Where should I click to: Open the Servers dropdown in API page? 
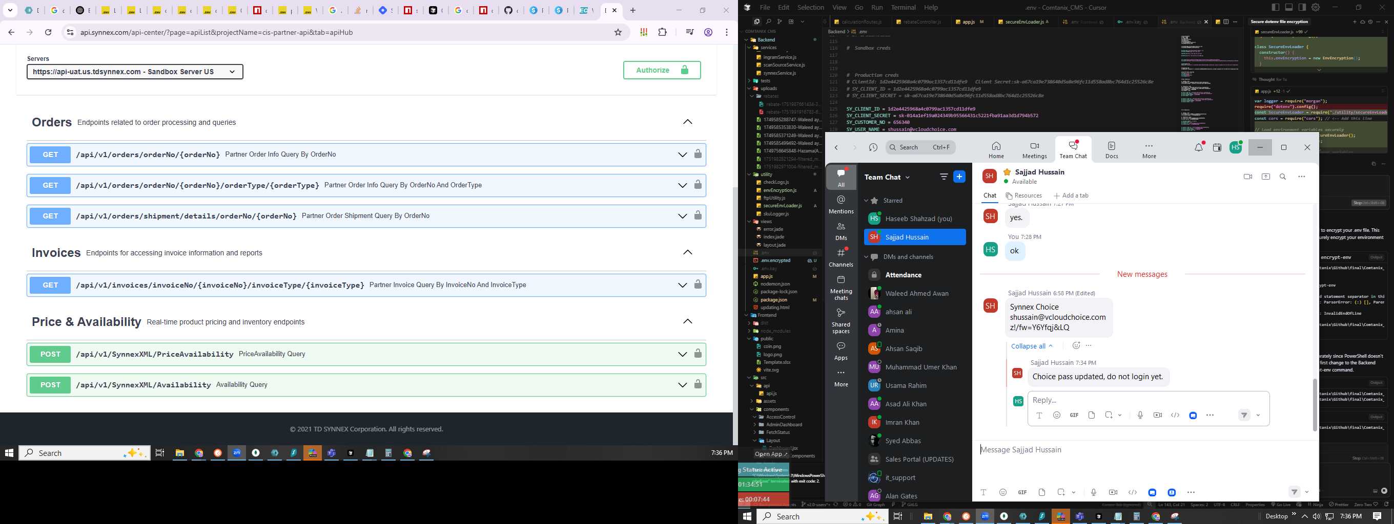135,71
